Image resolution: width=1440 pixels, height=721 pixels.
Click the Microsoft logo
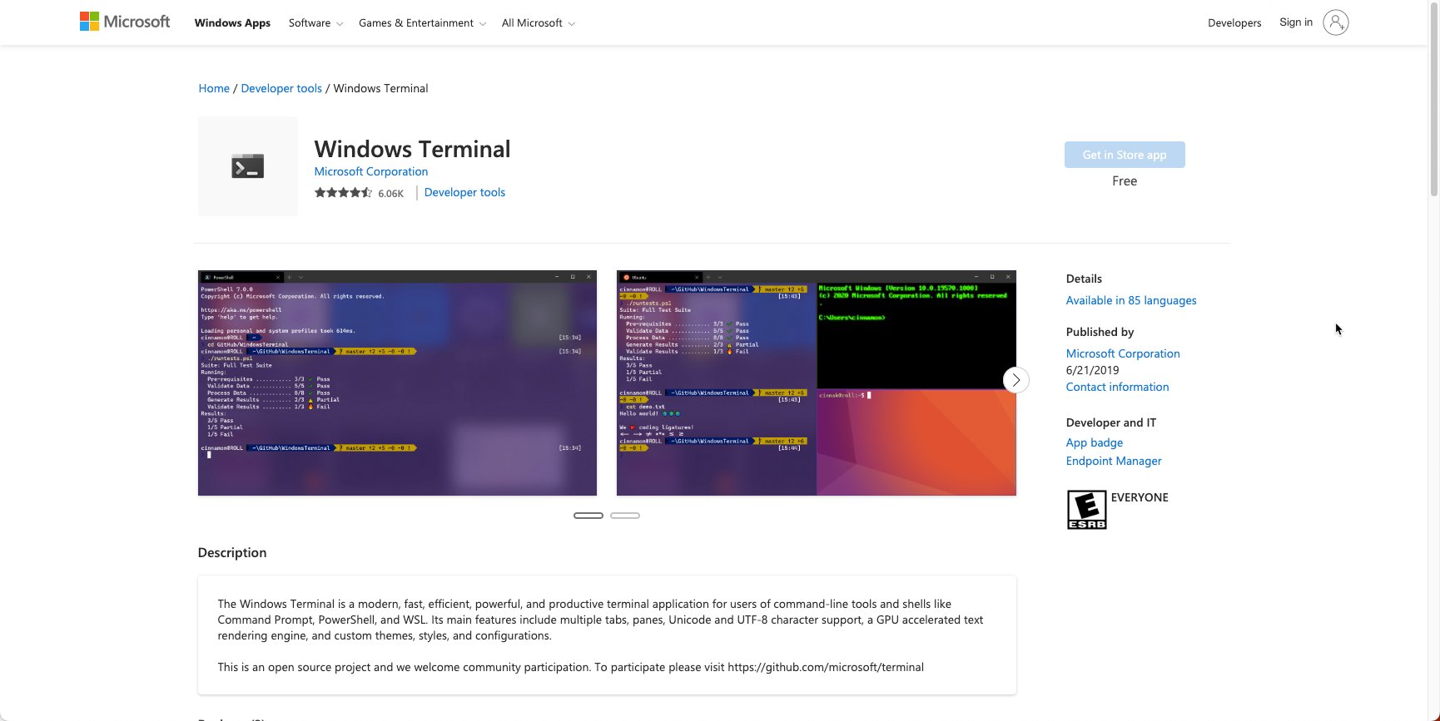point(125,22)
